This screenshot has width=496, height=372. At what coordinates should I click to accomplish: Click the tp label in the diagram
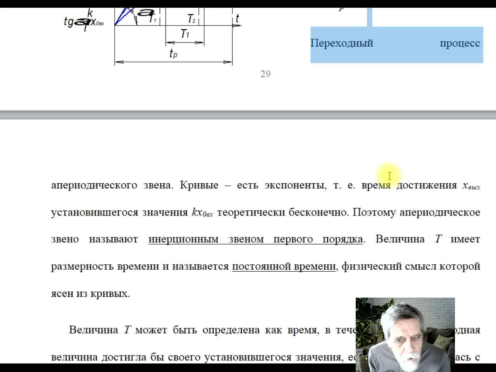point(173,54)
